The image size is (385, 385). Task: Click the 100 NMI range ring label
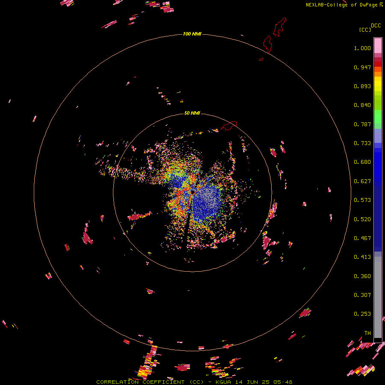(192, 34)
